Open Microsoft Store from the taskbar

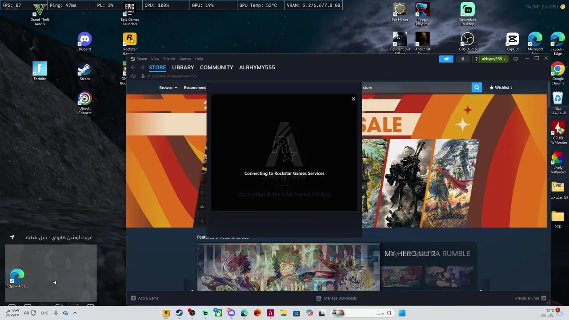coord(296,313)
